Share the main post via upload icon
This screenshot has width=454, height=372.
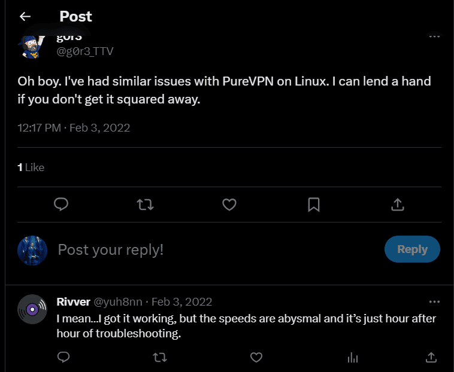pos(397,205)
